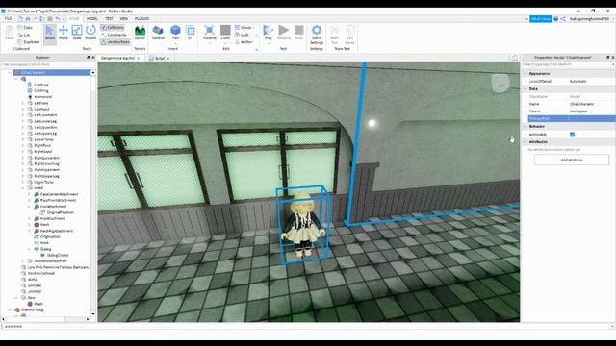The height and width of the screenshot is (346, 616).
Task: Collapse the Appearance properties section
Action: tap(526, 74)
